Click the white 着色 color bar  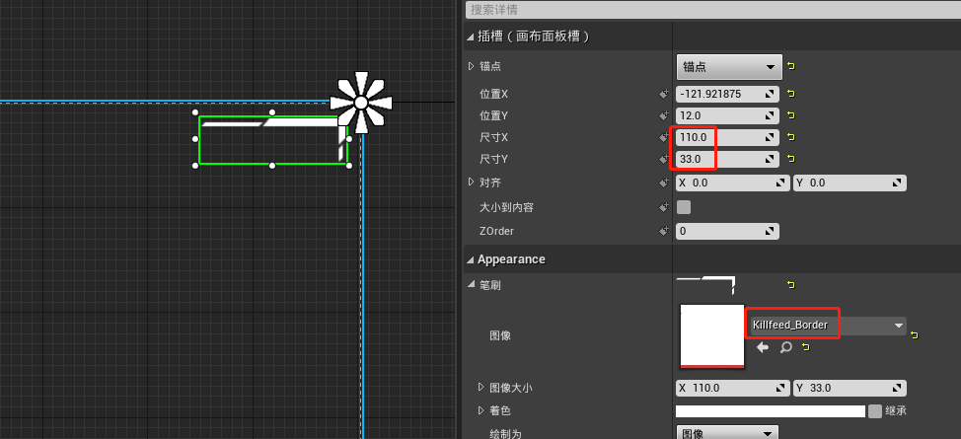(x=771, y=410)
